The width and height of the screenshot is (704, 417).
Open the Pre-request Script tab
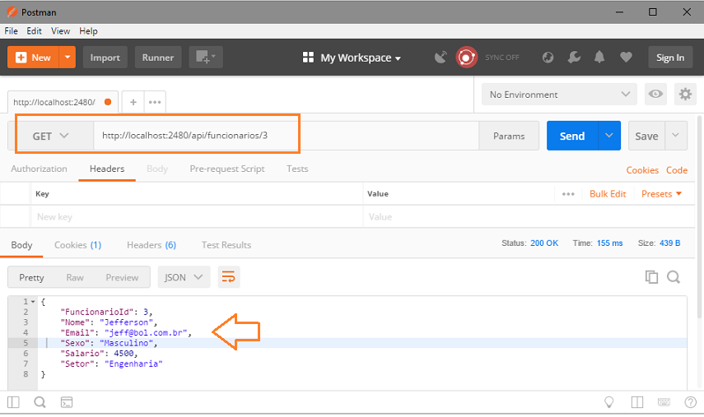pyautogui.click(x=227, y=169)
